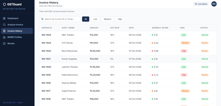Open invoice INV-1019
The width and height of the screenshot is (221, 106).
(x=46, y=75)
